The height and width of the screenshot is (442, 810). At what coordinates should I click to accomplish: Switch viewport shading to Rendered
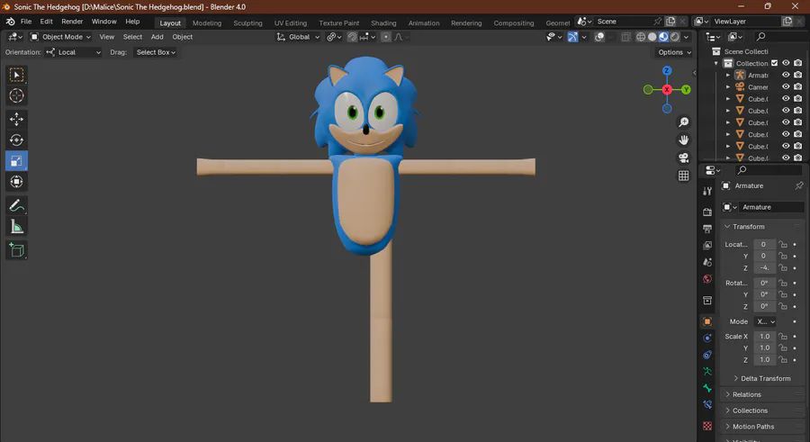[x=675, y=37]
